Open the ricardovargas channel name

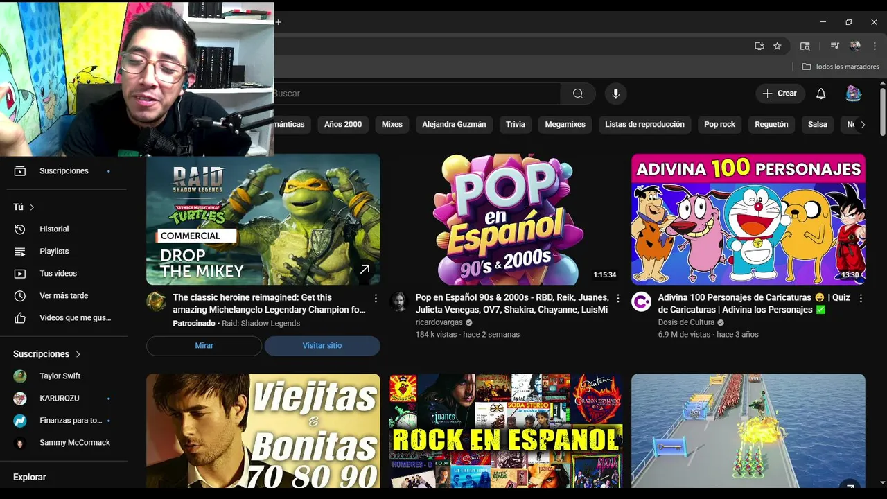click(x=439, y=323)
